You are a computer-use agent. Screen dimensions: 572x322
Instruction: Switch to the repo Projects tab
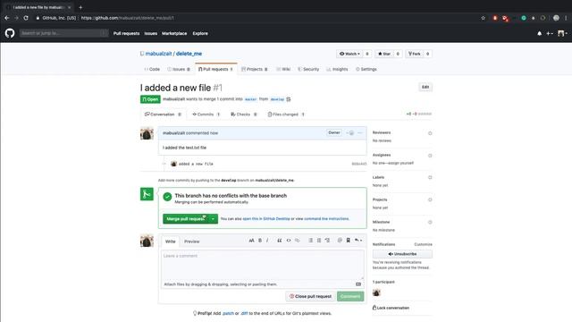pyautogui.click(x=254, y=69)
